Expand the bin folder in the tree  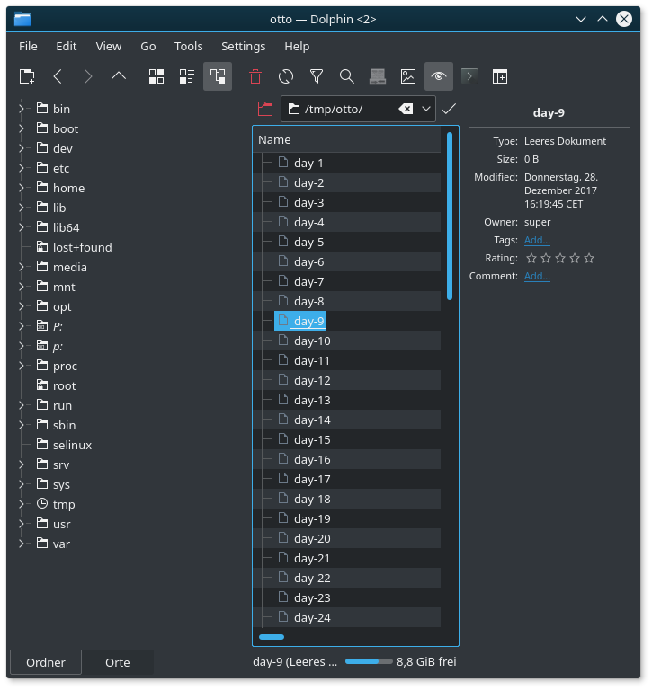click(x=22, y=108)
